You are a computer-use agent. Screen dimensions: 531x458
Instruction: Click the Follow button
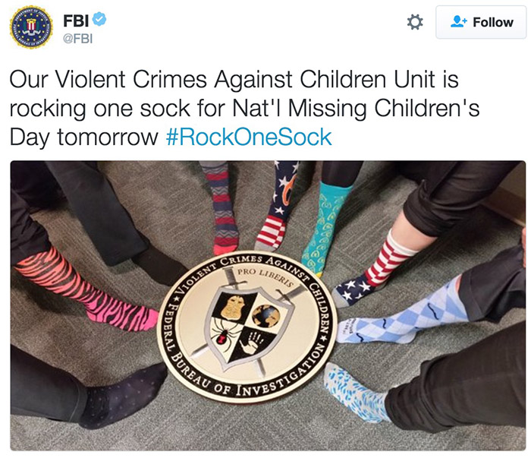(x=481, y=22)
